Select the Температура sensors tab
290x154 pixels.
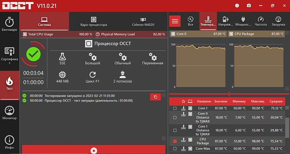click(208, 21)
